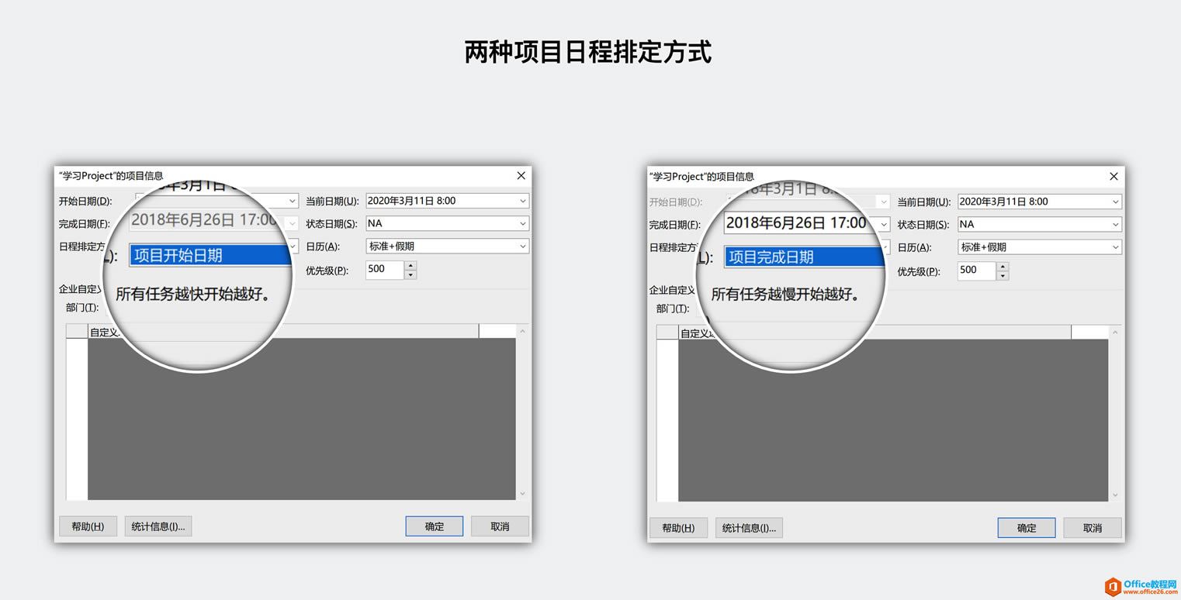Click the 优先级 value field showing 500
Screen dimensions: 1181x600
point(384,269)
